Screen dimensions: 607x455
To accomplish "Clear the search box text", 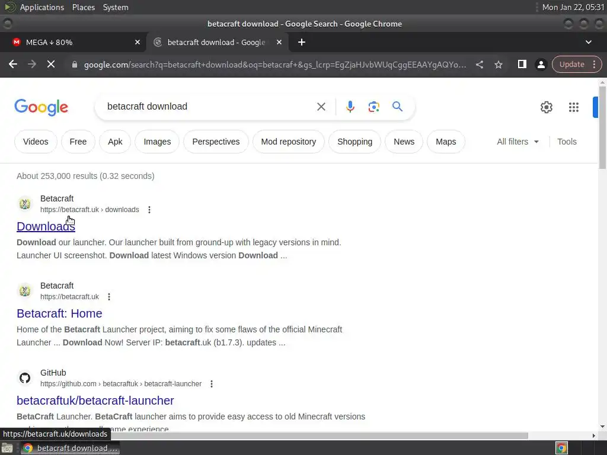I will (321, 107).
